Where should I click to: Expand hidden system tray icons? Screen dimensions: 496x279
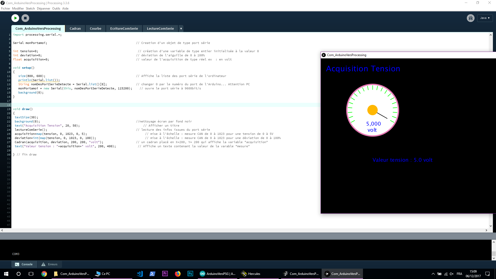pos(433,274)
